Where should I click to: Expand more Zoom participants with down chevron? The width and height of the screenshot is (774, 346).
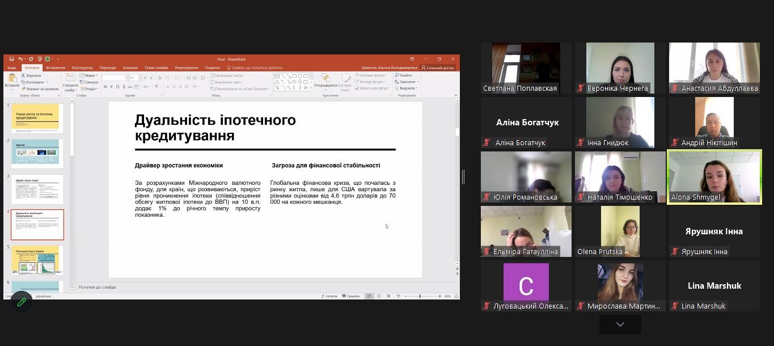point(620,324)
